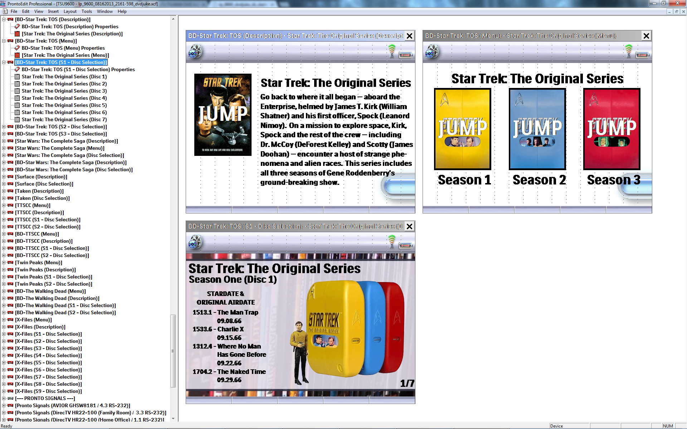Viewport: 687px width, 429px height.
Task: Click Season One (Disc 1) subtitle text
Action: tap(233, 280)
